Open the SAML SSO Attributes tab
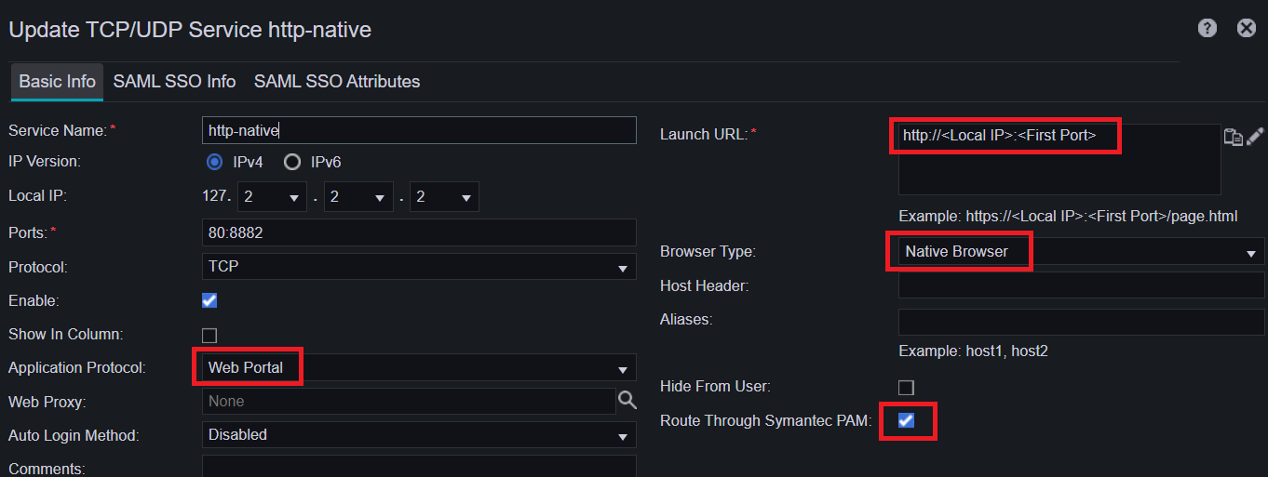The height and width of the screenshot is (477, 1268). [337, 82]
